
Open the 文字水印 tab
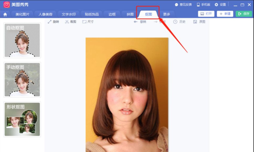click(x=69, y=14)
